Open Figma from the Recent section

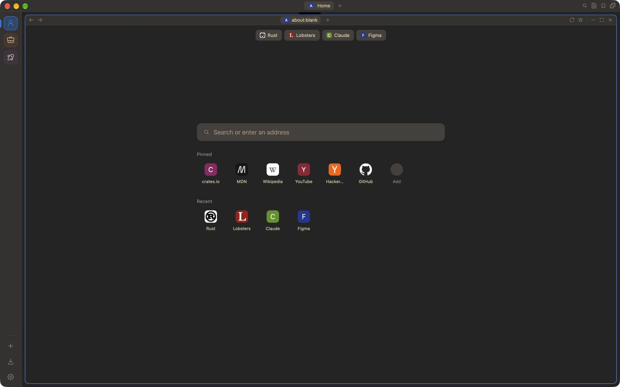click(x=304, y=221)
